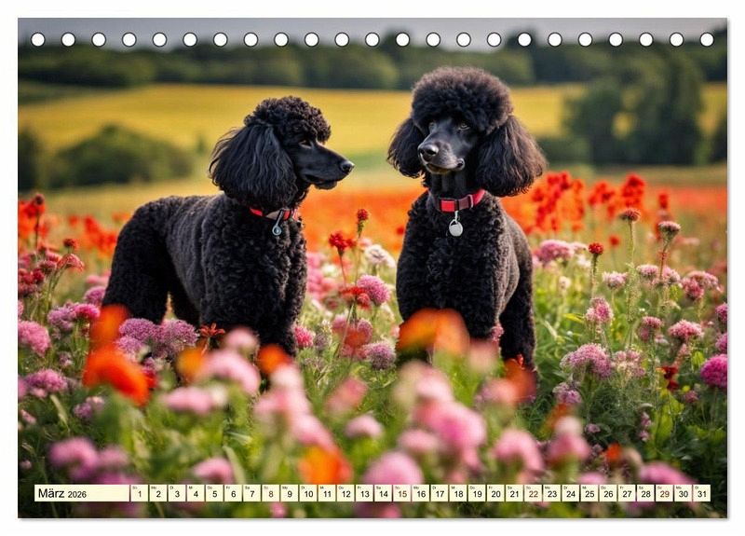The image size is (745, 536).
Task: Choose day 31 at the row's end
Action: pos(702,493)
